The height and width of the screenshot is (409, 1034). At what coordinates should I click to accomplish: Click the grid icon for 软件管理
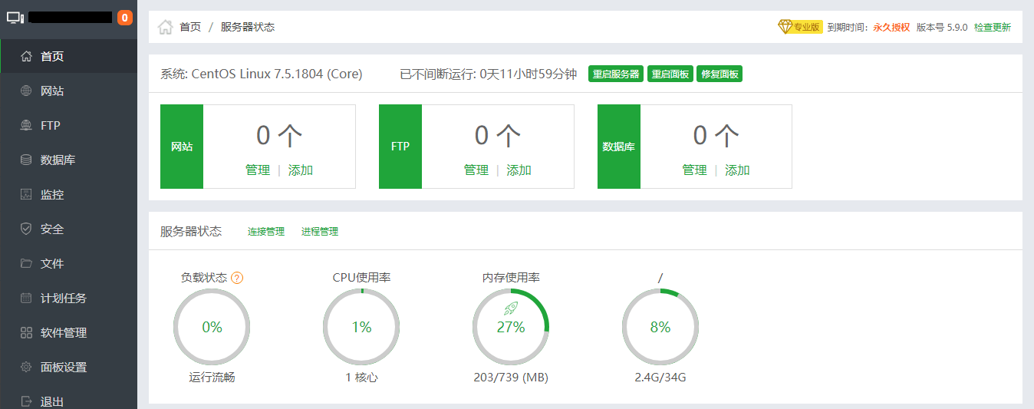[26, 333]
